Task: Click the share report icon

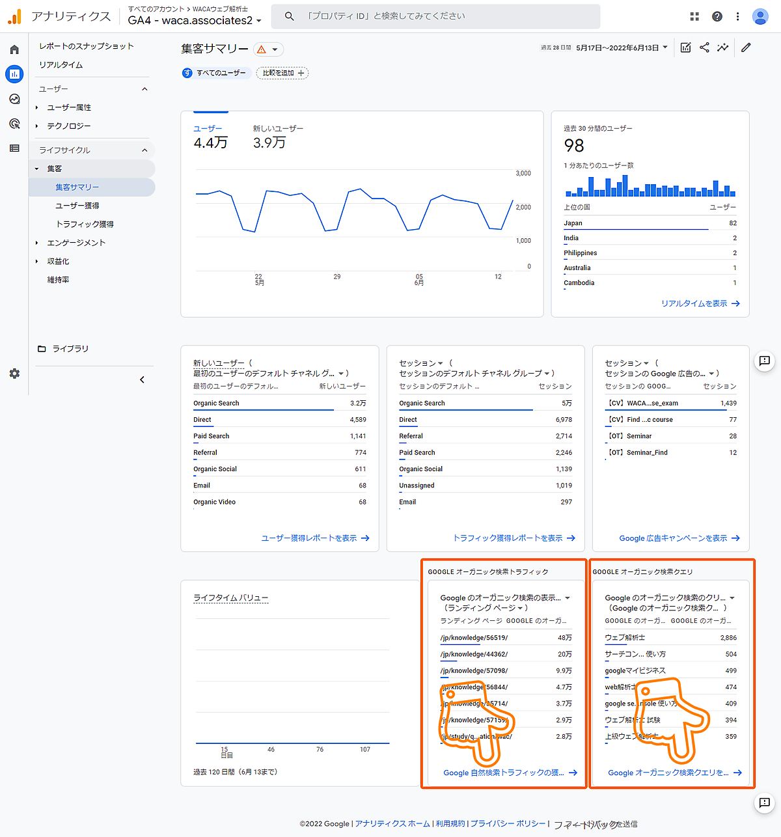Action: coord(704,48)
